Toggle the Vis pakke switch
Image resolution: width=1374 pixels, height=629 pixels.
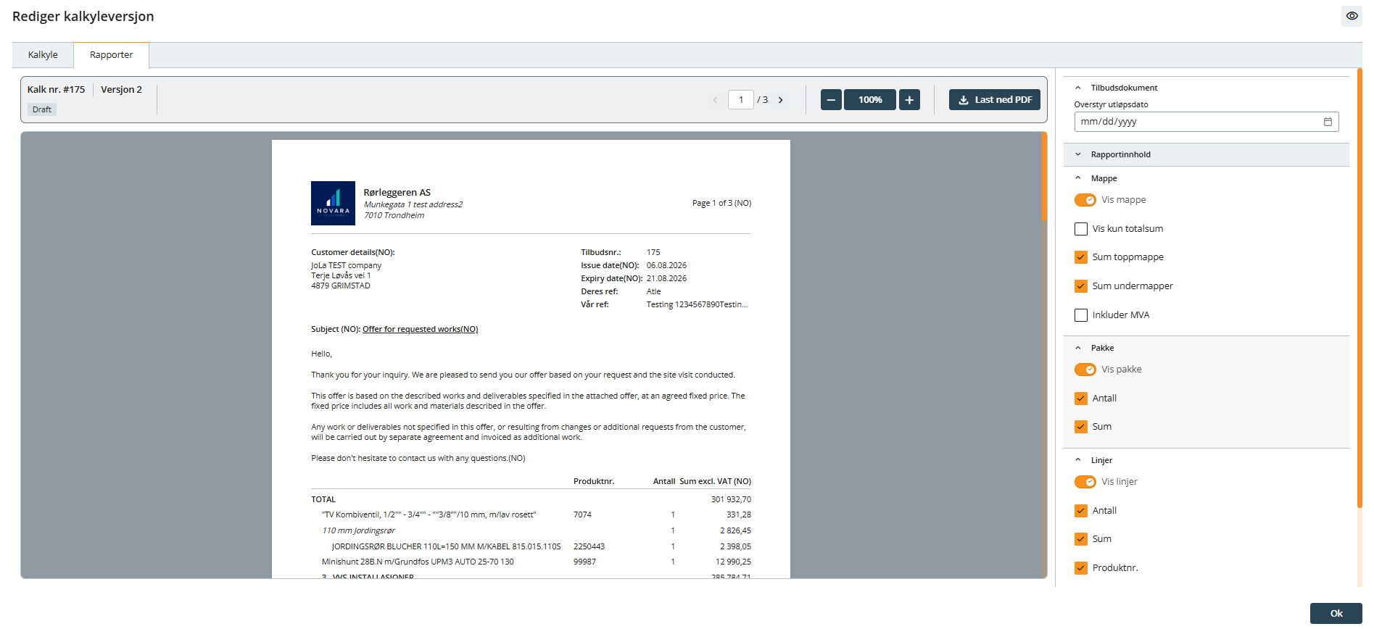(x=1085, y=370)
